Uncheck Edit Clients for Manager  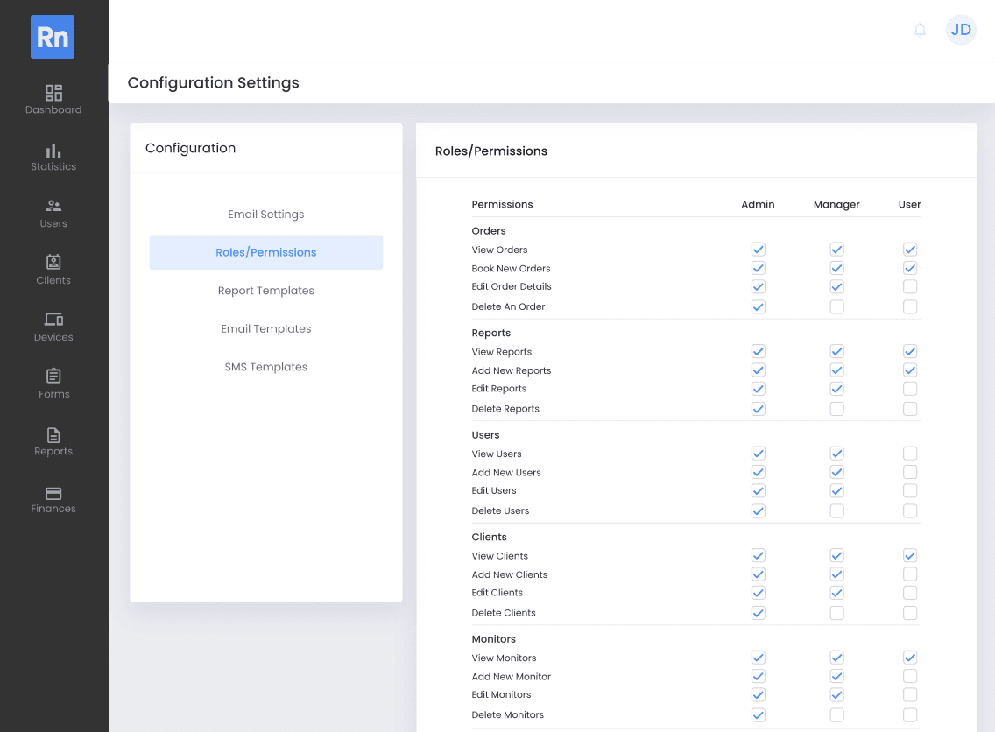836,593
